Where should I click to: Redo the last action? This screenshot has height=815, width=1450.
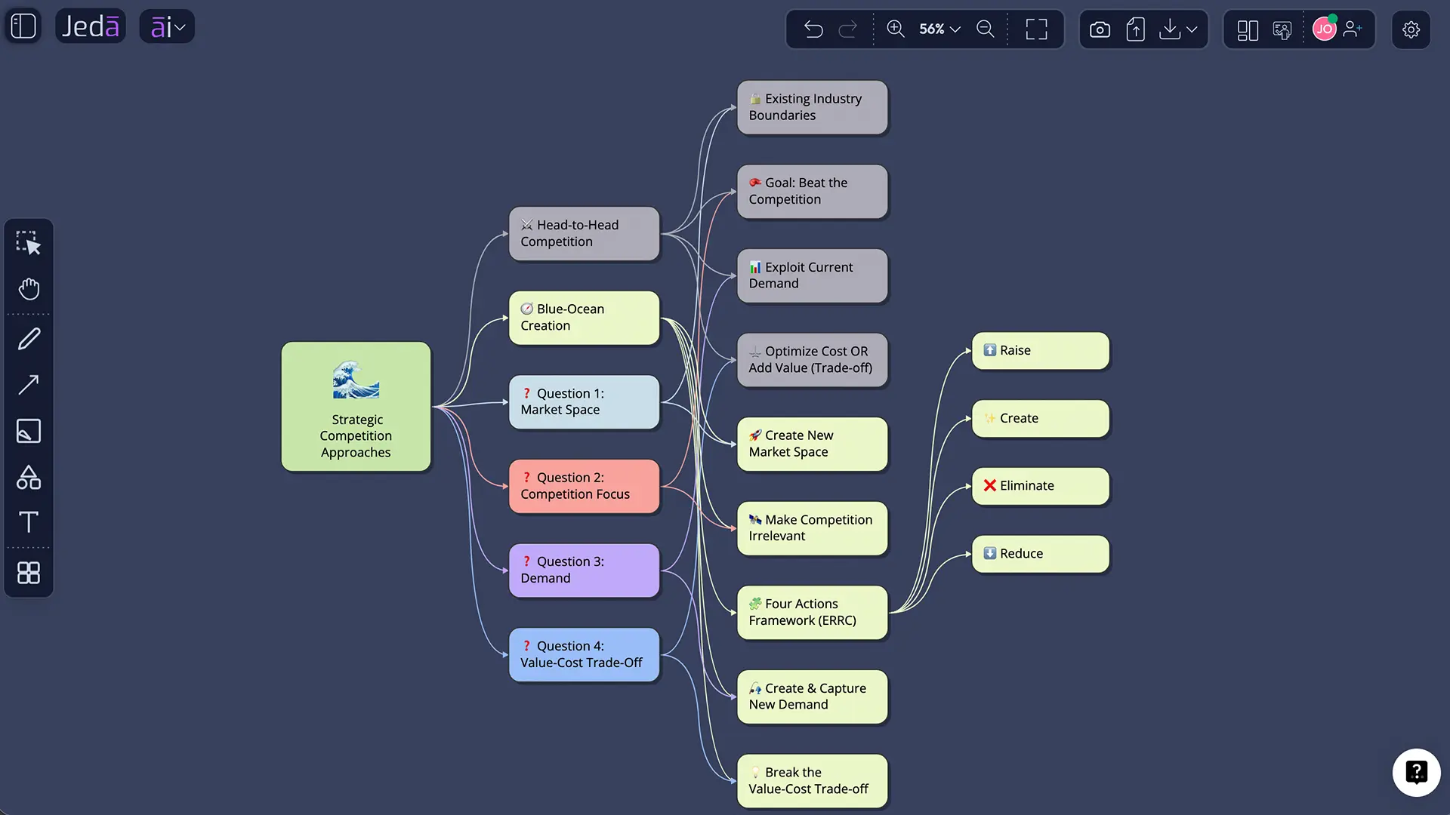point(848,29)
